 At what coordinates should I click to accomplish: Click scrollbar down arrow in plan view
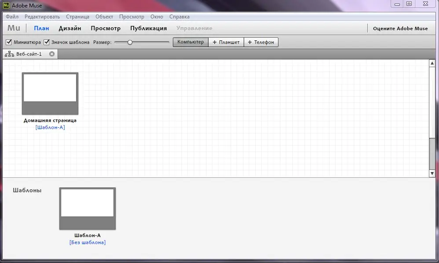coord(432,173)
